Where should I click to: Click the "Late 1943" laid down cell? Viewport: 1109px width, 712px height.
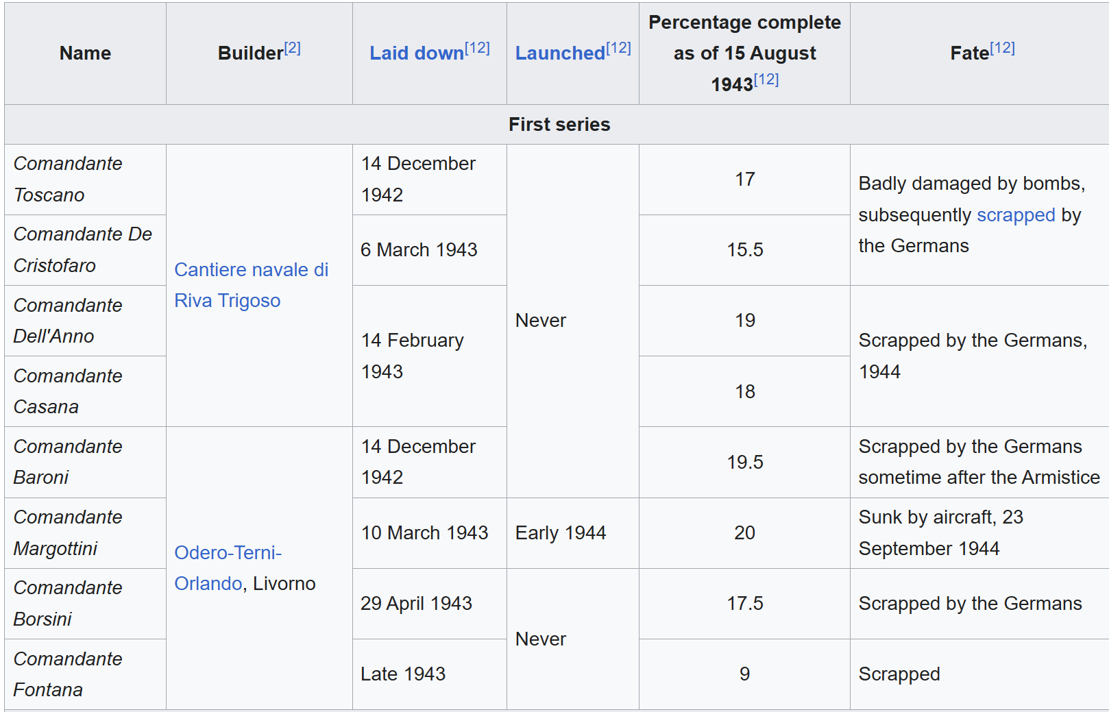coord(403,674)
